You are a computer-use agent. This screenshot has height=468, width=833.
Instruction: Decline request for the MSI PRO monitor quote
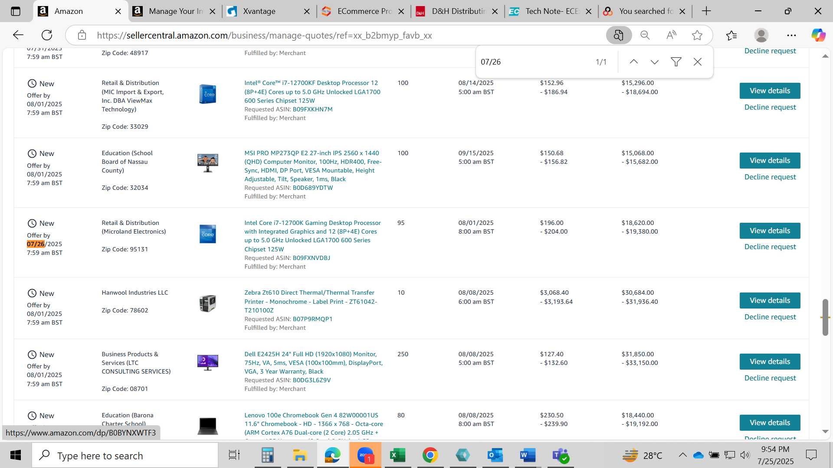coord(770,177)
